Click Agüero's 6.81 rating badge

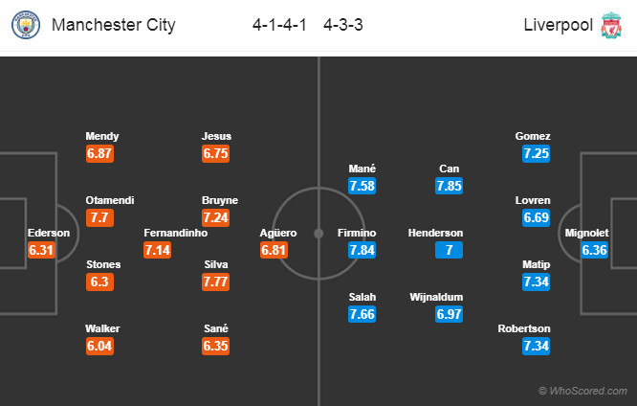(x=275, y=250)
